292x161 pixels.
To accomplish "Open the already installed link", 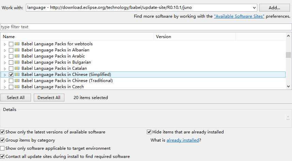I will (x=183, y=140).
